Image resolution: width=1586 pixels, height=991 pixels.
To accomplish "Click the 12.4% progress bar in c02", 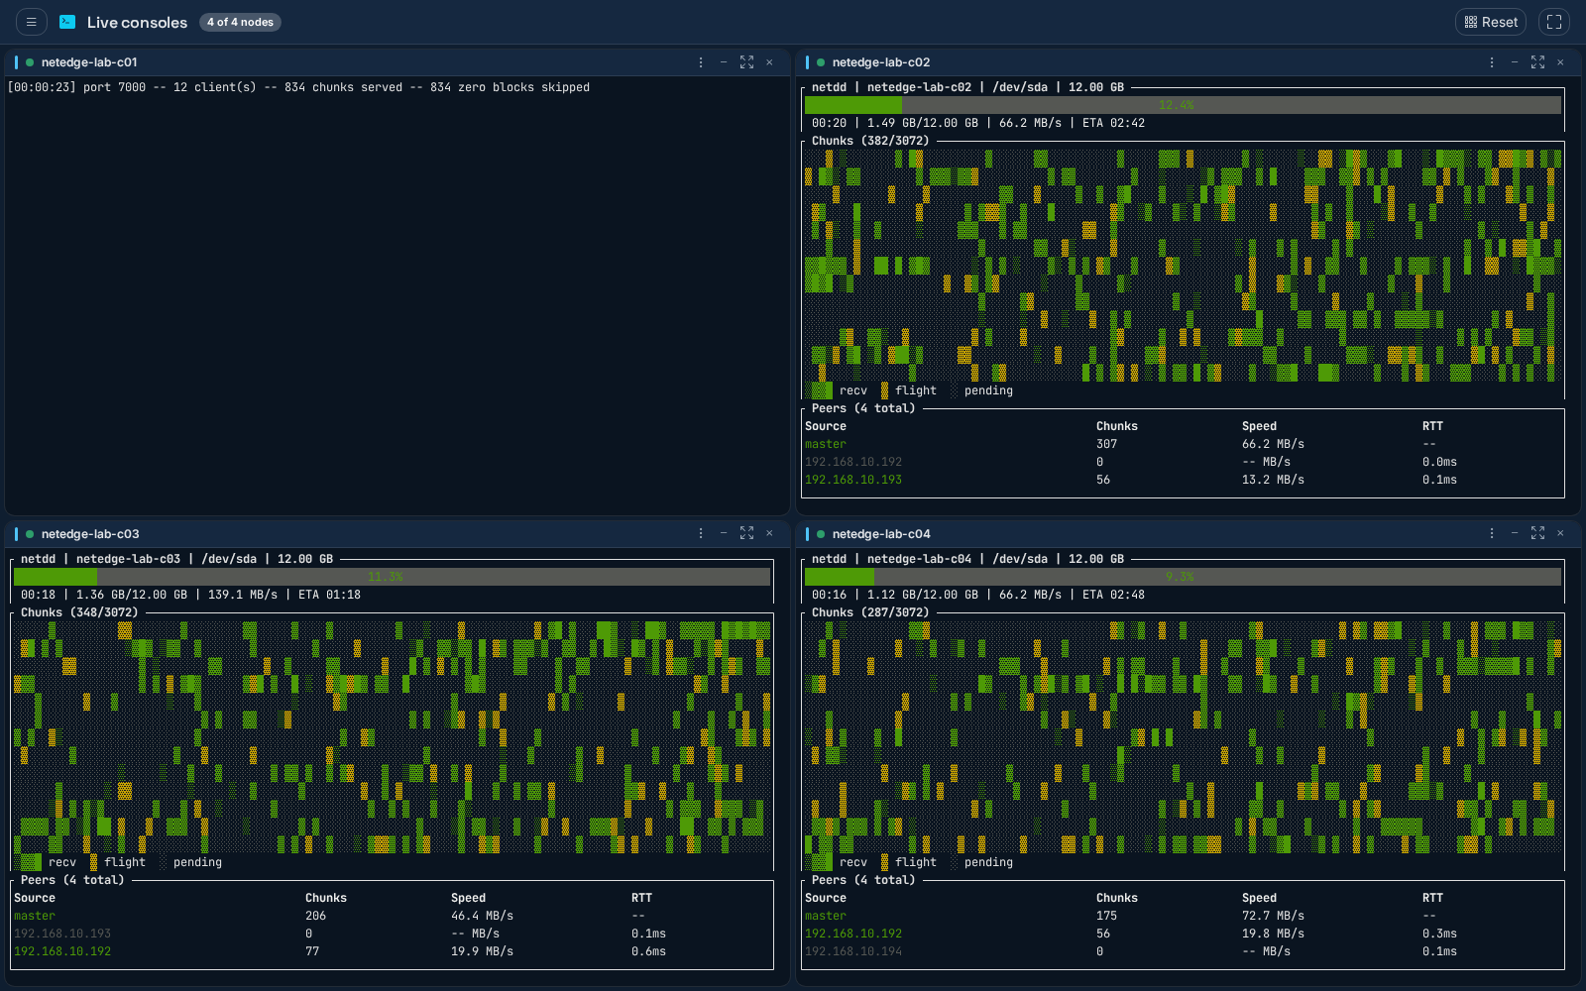I will [x=1183, y=105].
